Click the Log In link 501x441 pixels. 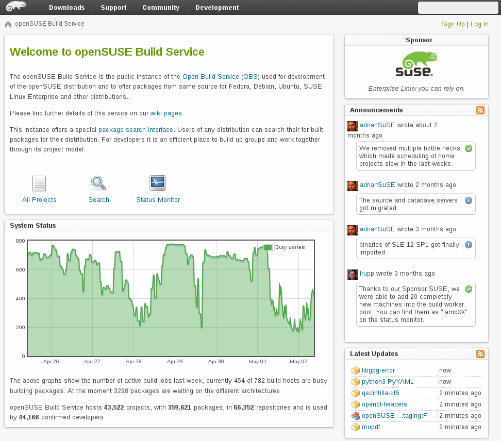coord(479,24)
